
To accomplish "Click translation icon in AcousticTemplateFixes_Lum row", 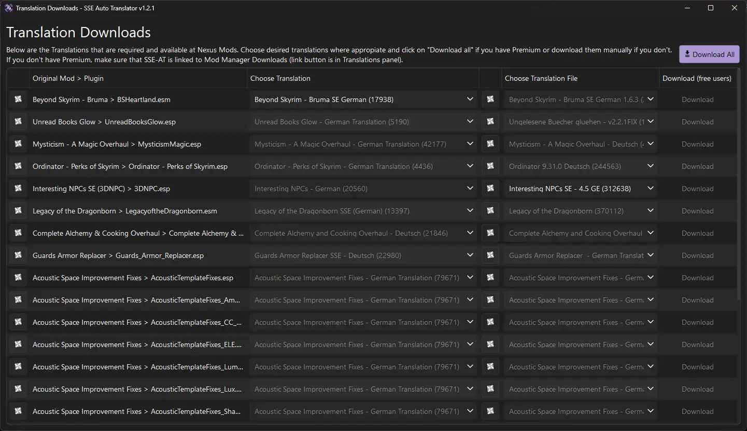I will (490, 367).
